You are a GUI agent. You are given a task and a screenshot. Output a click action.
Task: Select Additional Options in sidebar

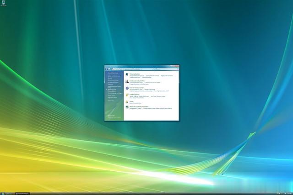click(113, 97)
